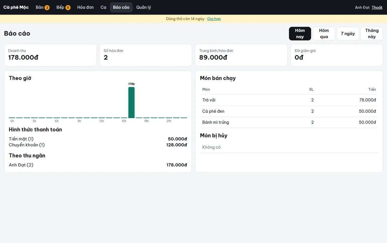387x243 pixels.
Task: Click the Gia hạn renewal link
Action: [x=214, y=19]
